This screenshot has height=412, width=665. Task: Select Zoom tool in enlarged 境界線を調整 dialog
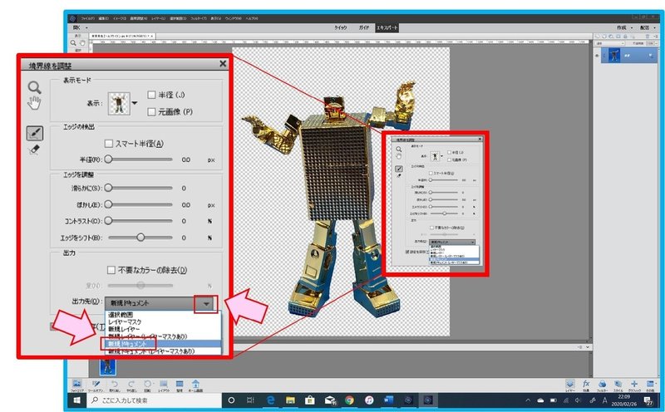tap(34, 87)
